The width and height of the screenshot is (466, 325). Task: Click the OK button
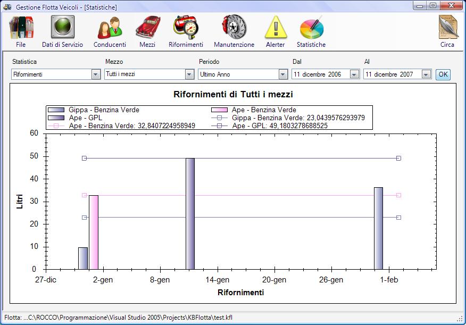coord(443,74)
